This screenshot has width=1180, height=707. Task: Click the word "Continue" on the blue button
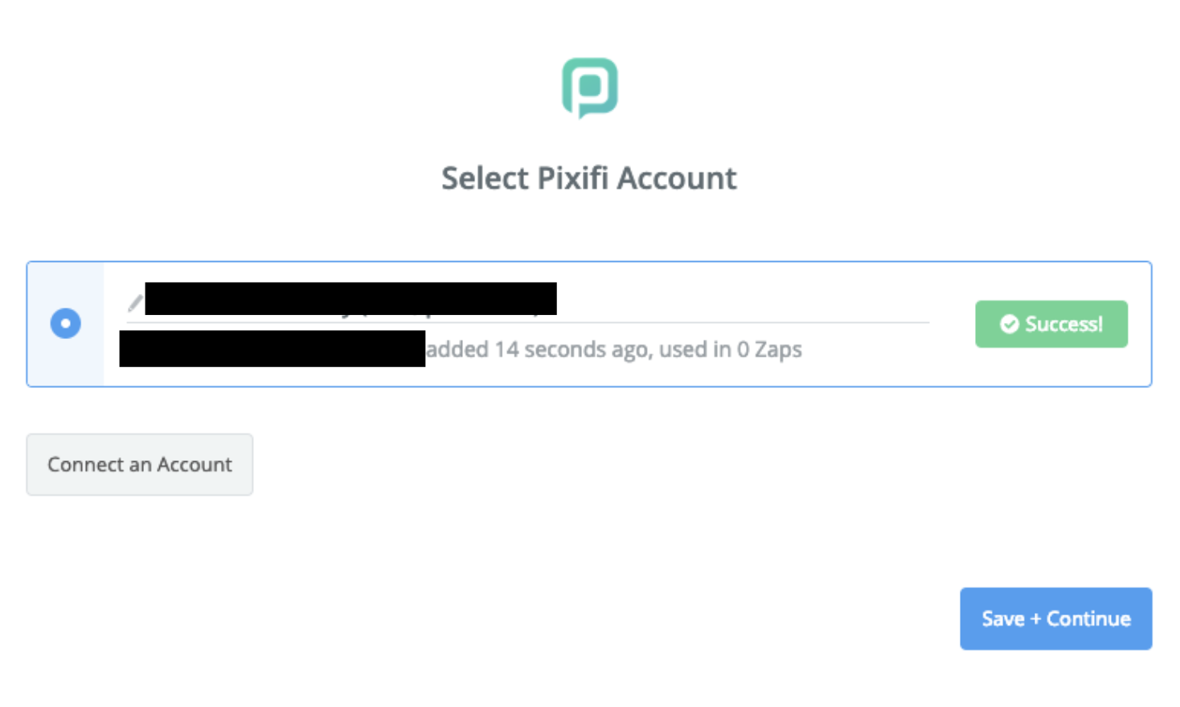pos(1088,619)
